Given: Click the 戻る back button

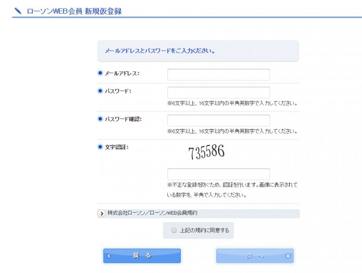Looking at the screenshot, I should click(142, 256).
